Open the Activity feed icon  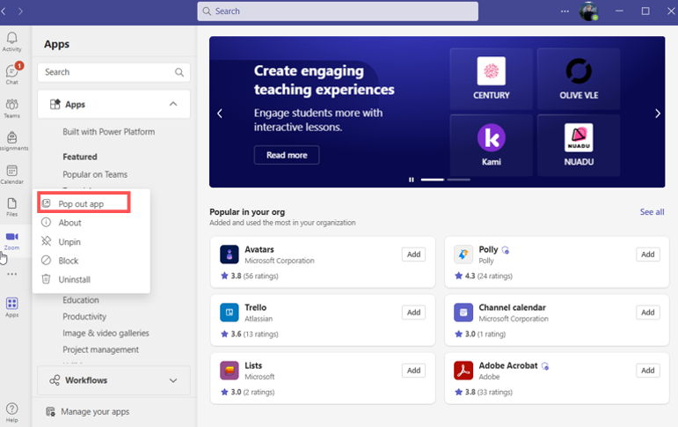[11, 41]
